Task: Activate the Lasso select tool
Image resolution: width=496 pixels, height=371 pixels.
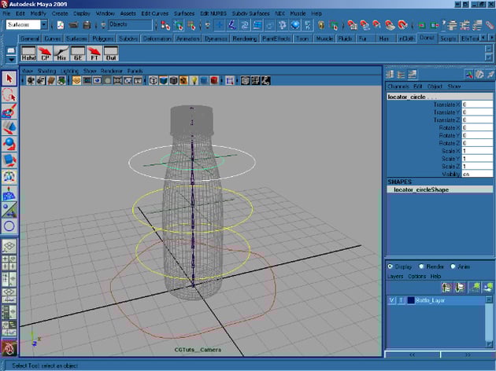Action: (x=9, y=95)
